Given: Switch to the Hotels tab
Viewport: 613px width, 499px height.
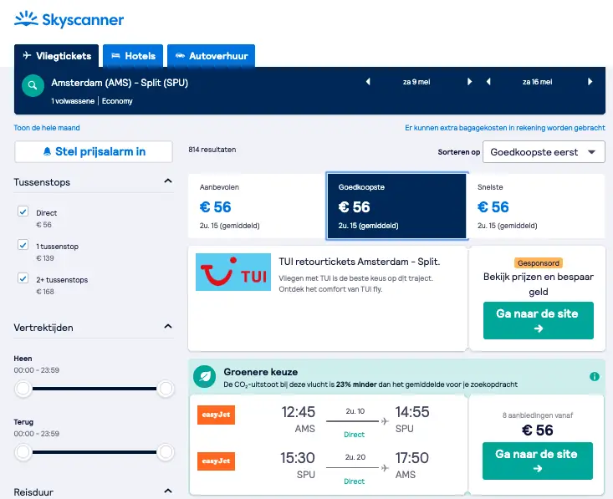Looking at the screenshot, I should tap(133, 56).
